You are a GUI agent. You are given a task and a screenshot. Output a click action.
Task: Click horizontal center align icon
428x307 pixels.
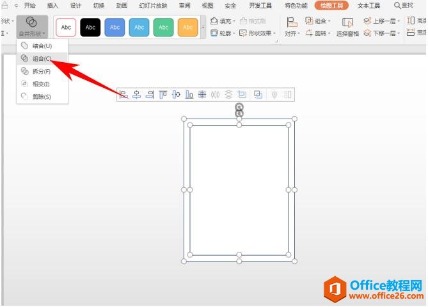point(137,95)
